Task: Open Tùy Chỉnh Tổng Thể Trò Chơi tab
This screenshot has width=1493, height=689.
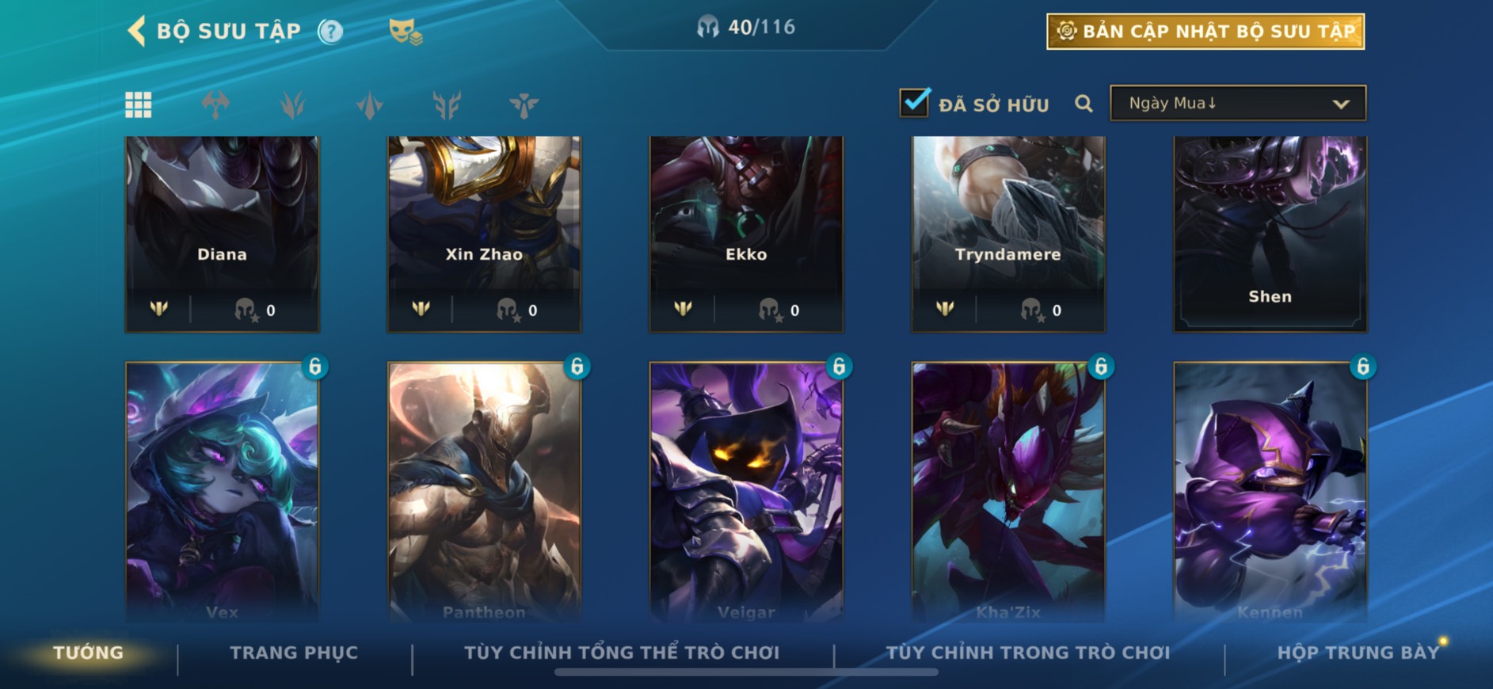Action: tap(622, 653)
